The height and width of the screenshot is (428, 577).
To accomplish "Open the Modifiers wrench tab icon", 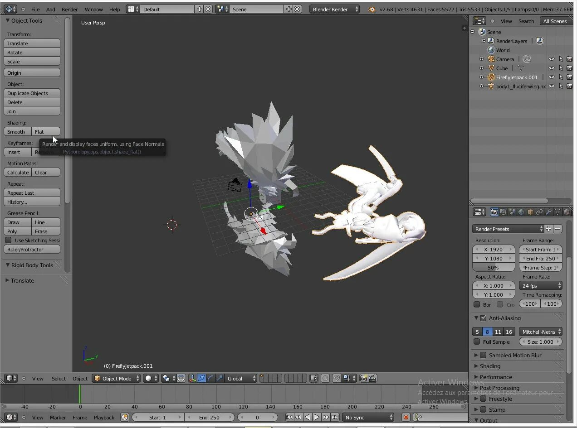I will click(548, 212).
